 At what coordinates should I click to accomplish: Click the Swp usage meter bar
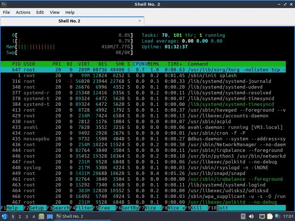(x=69, y=52)
